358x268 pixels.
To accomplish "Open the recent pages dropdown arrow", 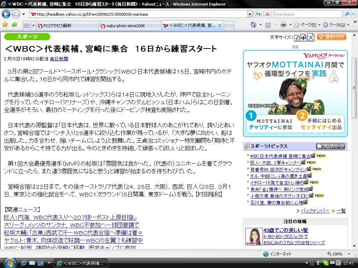I will click(23, 14).
